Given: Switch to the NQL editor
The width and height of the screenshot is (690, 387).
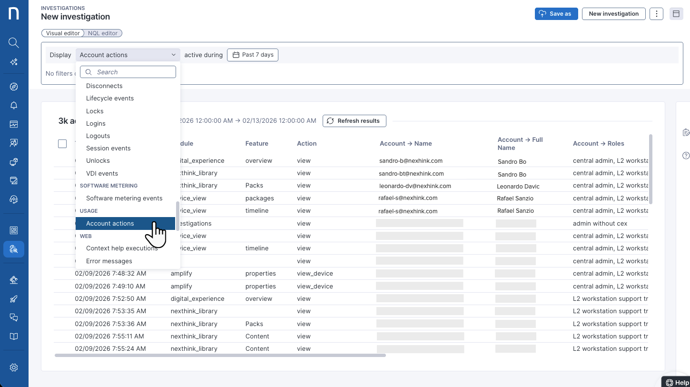Looking at the screenshot, I should [103, 33].
